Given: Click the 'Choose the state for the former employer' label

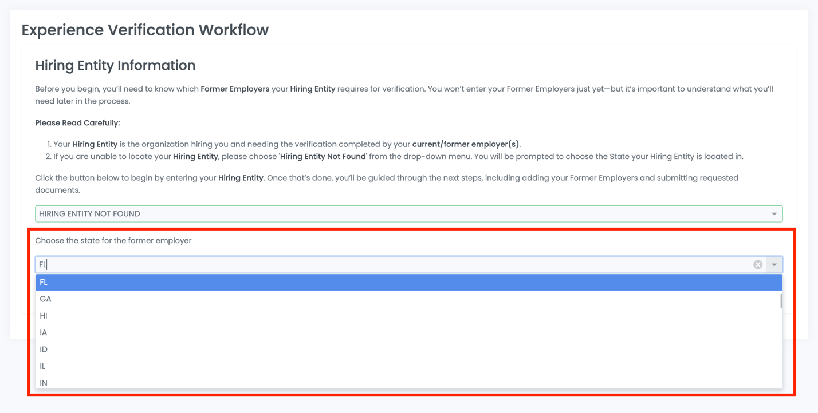Looking at the screenshot, I should click(x=113, y=240).
